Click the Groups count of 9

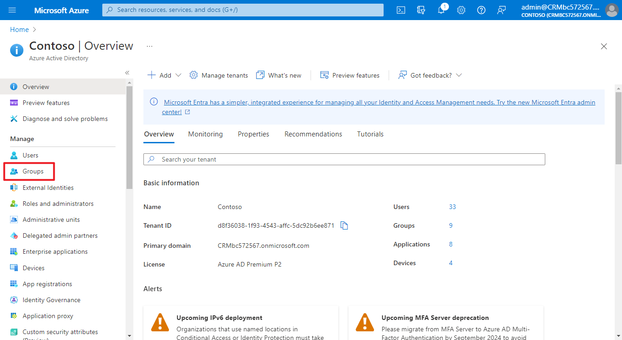(450, 225)
